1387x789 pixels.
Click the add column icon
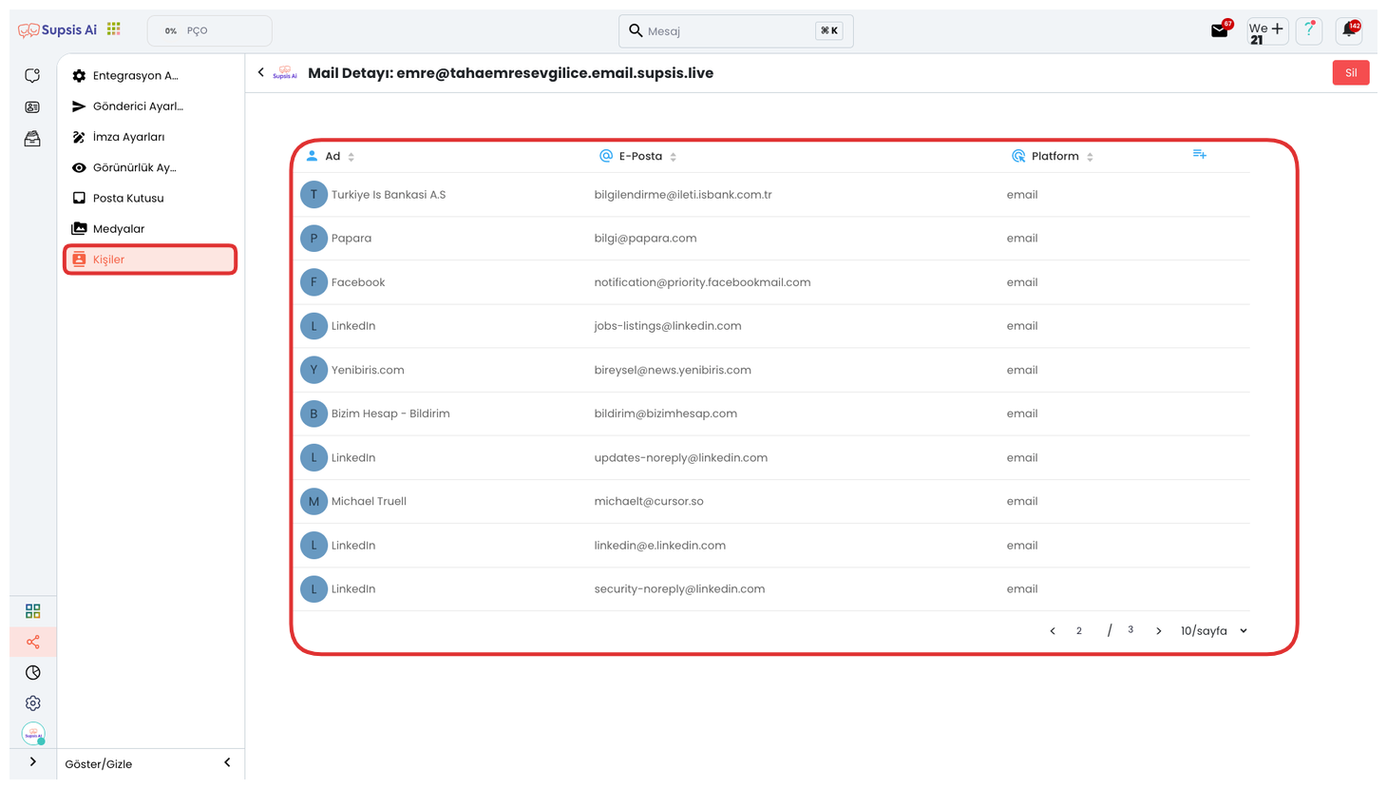[1200, 154]
